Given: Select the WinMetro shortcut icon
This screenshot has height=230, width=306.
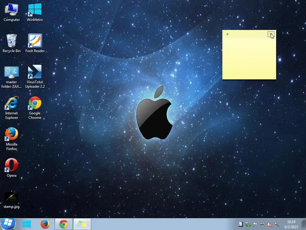Looking at the screenshot, I should click(35, 12).
